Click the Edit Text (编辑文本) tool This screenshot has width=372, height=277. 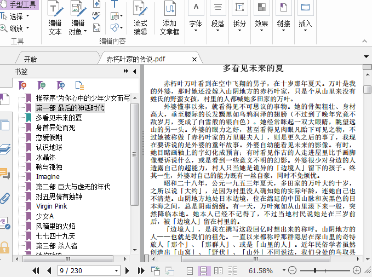pyautogui.click(x=55, y=19)
